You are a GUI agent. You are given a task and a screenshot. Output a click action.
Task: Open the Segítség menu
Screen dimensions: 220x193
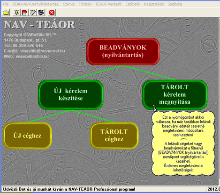[x=175, y=4]
